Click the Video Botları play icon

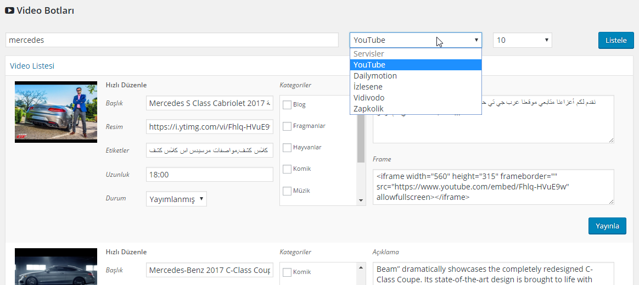10,10
